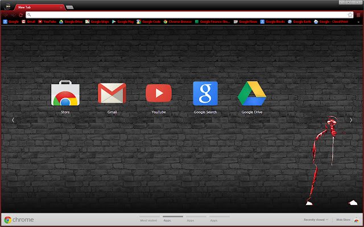Open the Google Code bookmark
This screenshot has width=364, height=227.
click(x=148, y=22)
